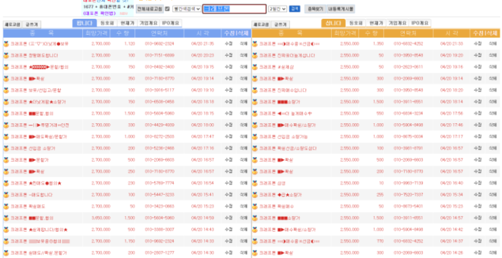The image size is (502, 258).
Task: Click the 전체새로고침 button
Action: (150, 9)
